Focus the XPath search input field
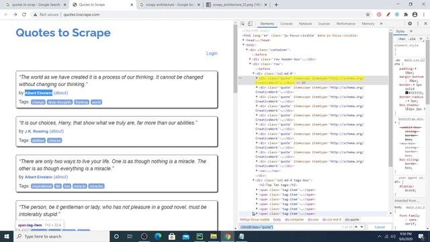This screenshot has height=242, width=430. 290,227
